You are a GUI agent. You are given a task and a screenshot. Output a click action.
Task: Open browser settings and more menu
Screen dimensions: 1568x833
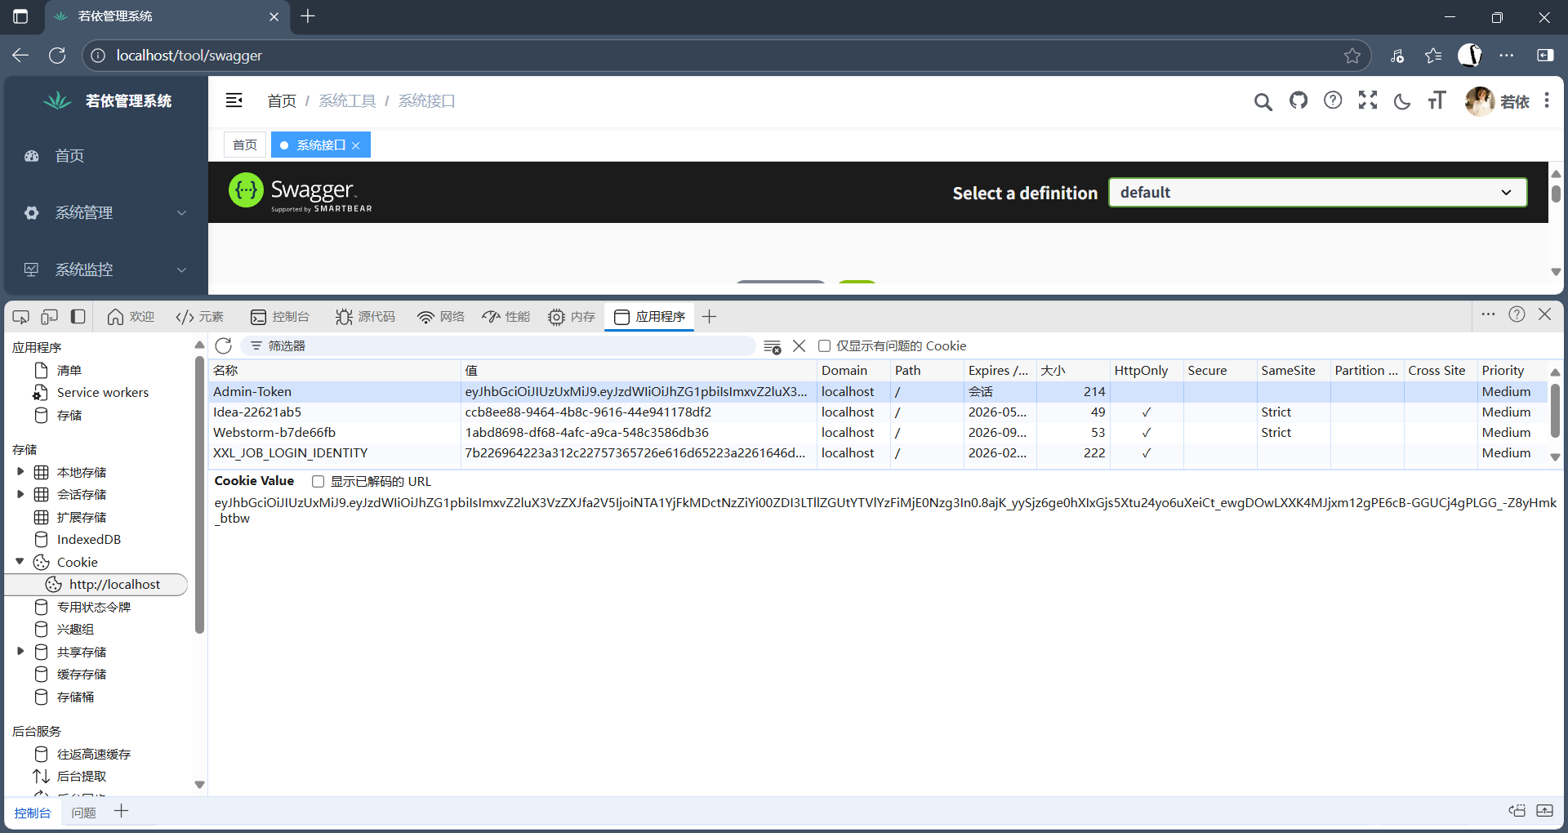(1507, 56)
